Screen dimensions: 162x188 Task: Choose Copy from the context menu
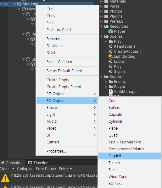pos(67,16)
